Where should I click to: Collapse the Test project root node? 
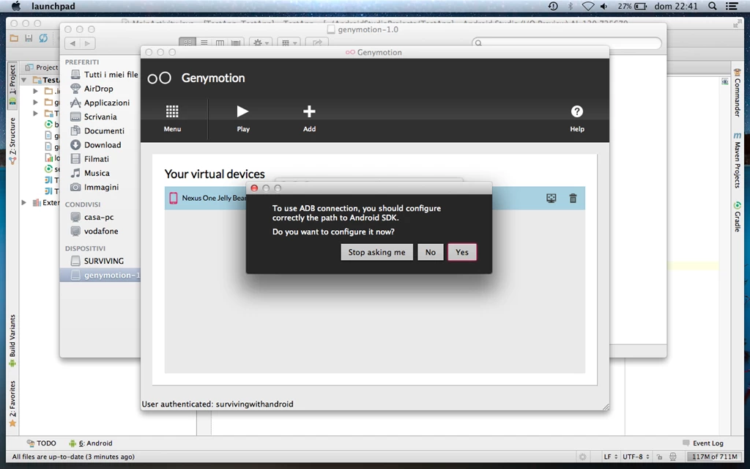point(24,80)
